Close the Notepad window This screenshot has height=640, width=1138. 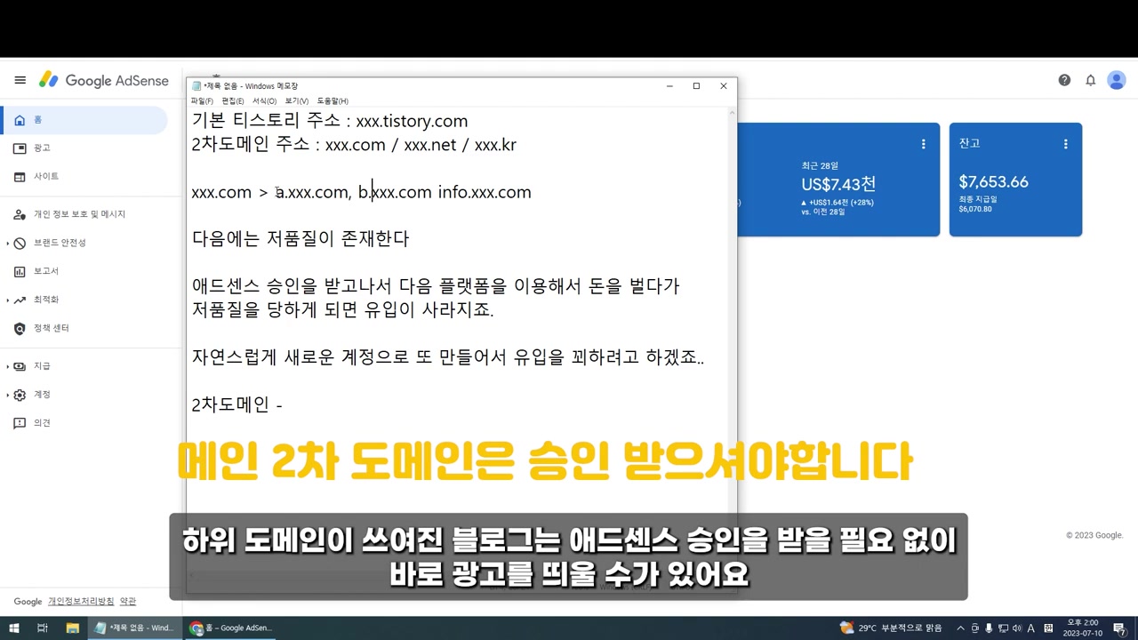[x=724, y=86]
